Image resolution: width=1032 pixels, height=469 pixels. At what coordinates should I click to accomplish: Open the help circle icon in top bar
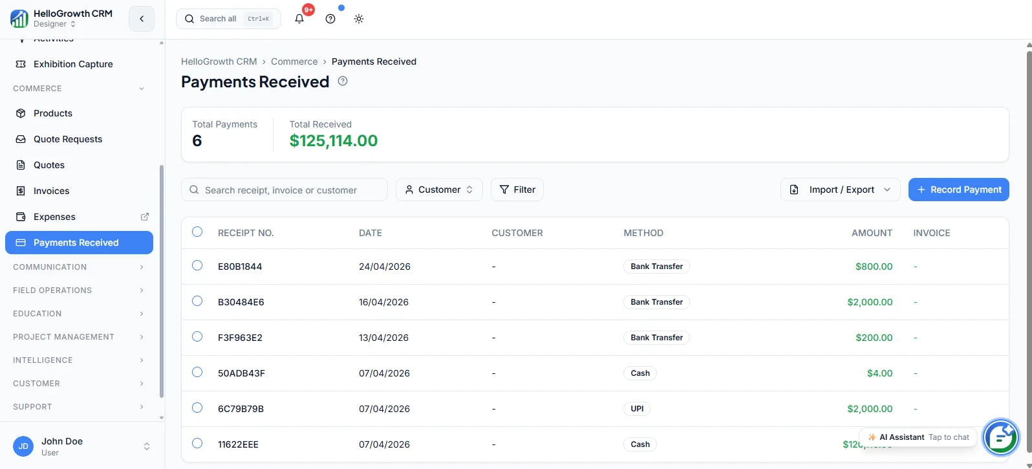point(330,19)
